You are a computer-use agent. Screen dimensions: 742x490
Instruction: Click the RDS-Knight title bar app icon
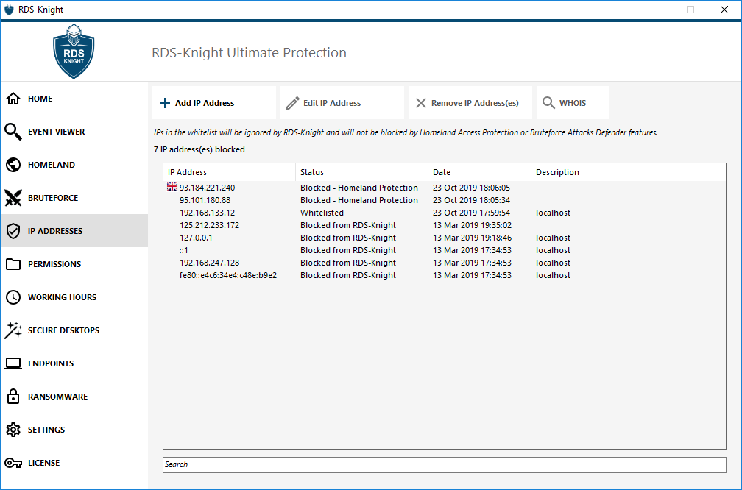[9, 10]
